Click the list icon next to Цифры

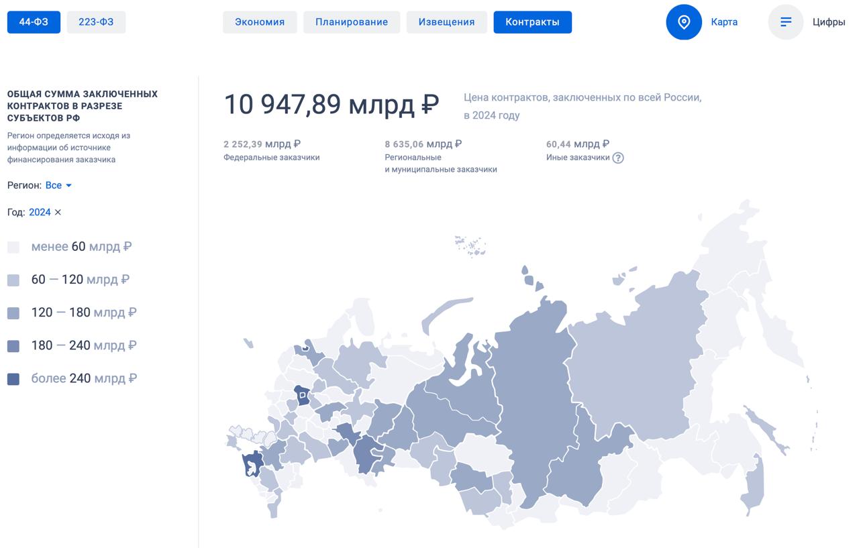coord(785,21)
